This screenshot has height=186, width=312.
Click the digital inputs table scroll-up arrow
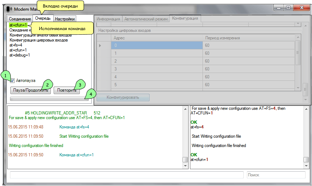click(298, 38)
